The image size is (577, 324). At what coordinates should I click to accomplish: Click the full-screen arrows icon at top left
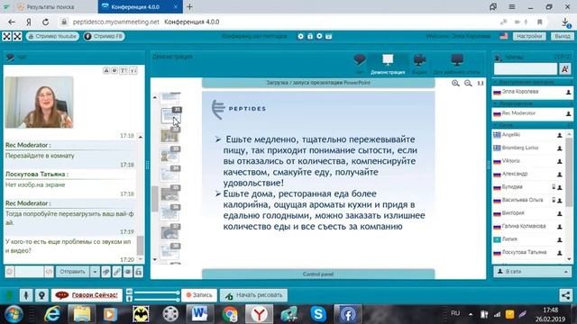click(x=7, y=36)
